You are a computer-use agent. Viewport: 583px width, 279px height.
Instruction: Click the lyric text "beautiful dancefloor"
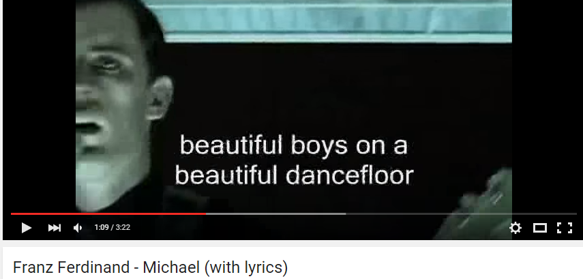294,175
